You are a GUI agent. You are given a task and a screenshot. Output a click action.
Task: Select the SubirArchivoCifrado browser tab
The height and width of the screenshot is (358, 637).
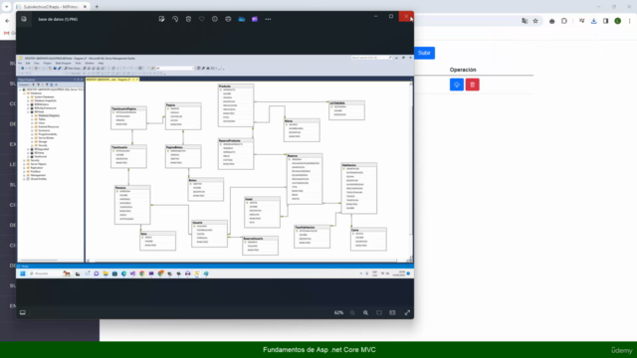tap(50, 7)
